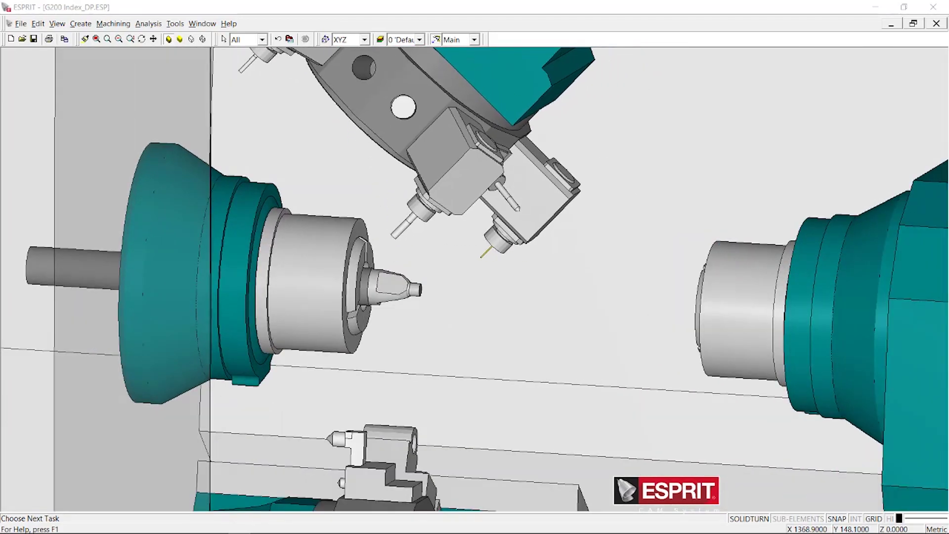Click the line style sample in status bar
Viewport: 949px width, 534px height.
[x=925, y=518]
